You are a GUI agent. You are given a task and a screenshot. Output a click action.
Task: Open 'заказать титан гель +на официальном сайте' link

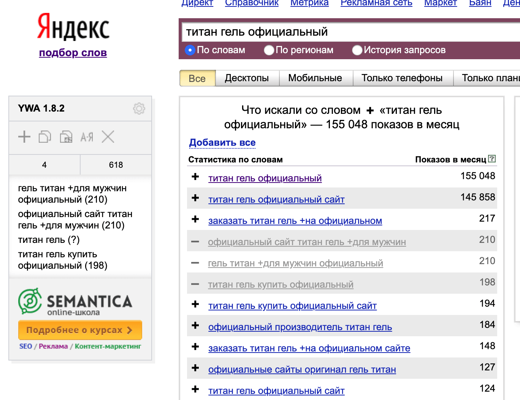309,348
